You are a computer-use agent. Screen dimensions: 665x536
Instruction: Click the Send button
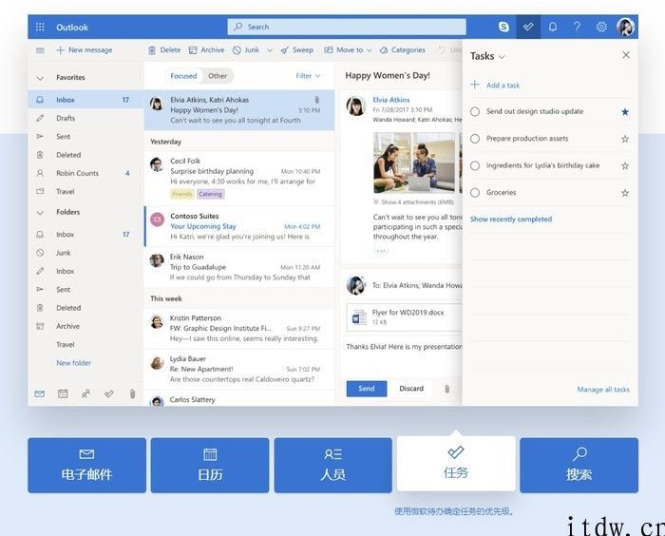(367, 389)
